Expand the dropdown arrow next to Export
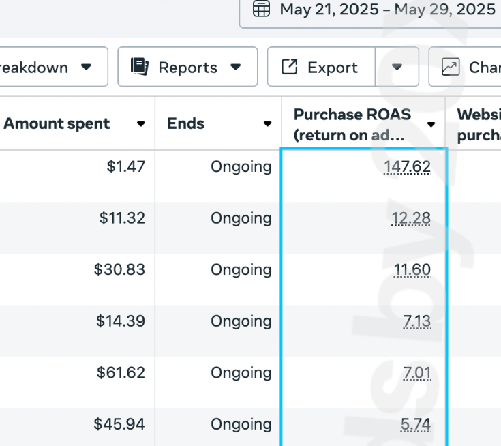This screenshot has height=446, width=501. tap(397, 67)
